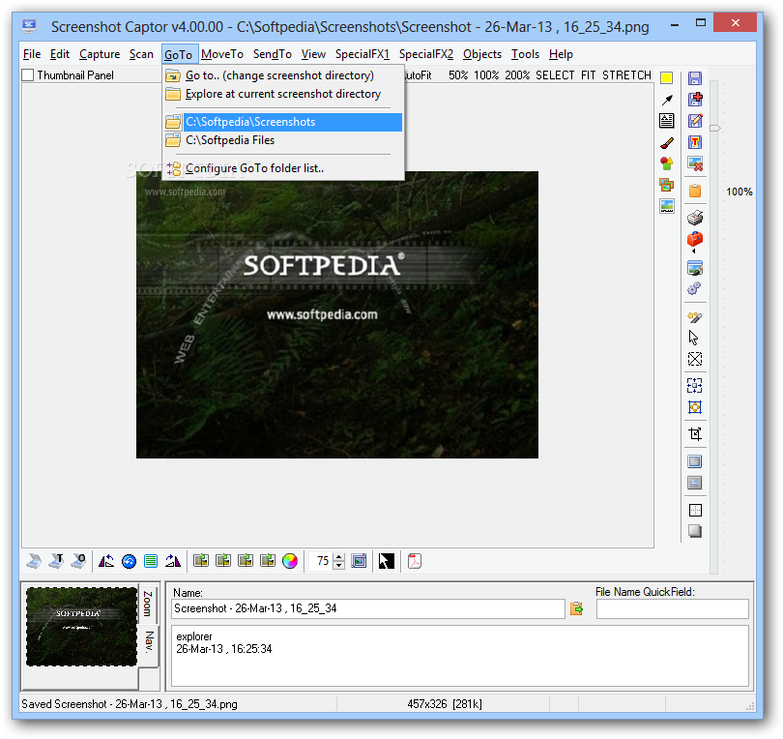Click the Softpedia preview thumbnail
This screenshot has height=739, width=783.
[81, 627]
